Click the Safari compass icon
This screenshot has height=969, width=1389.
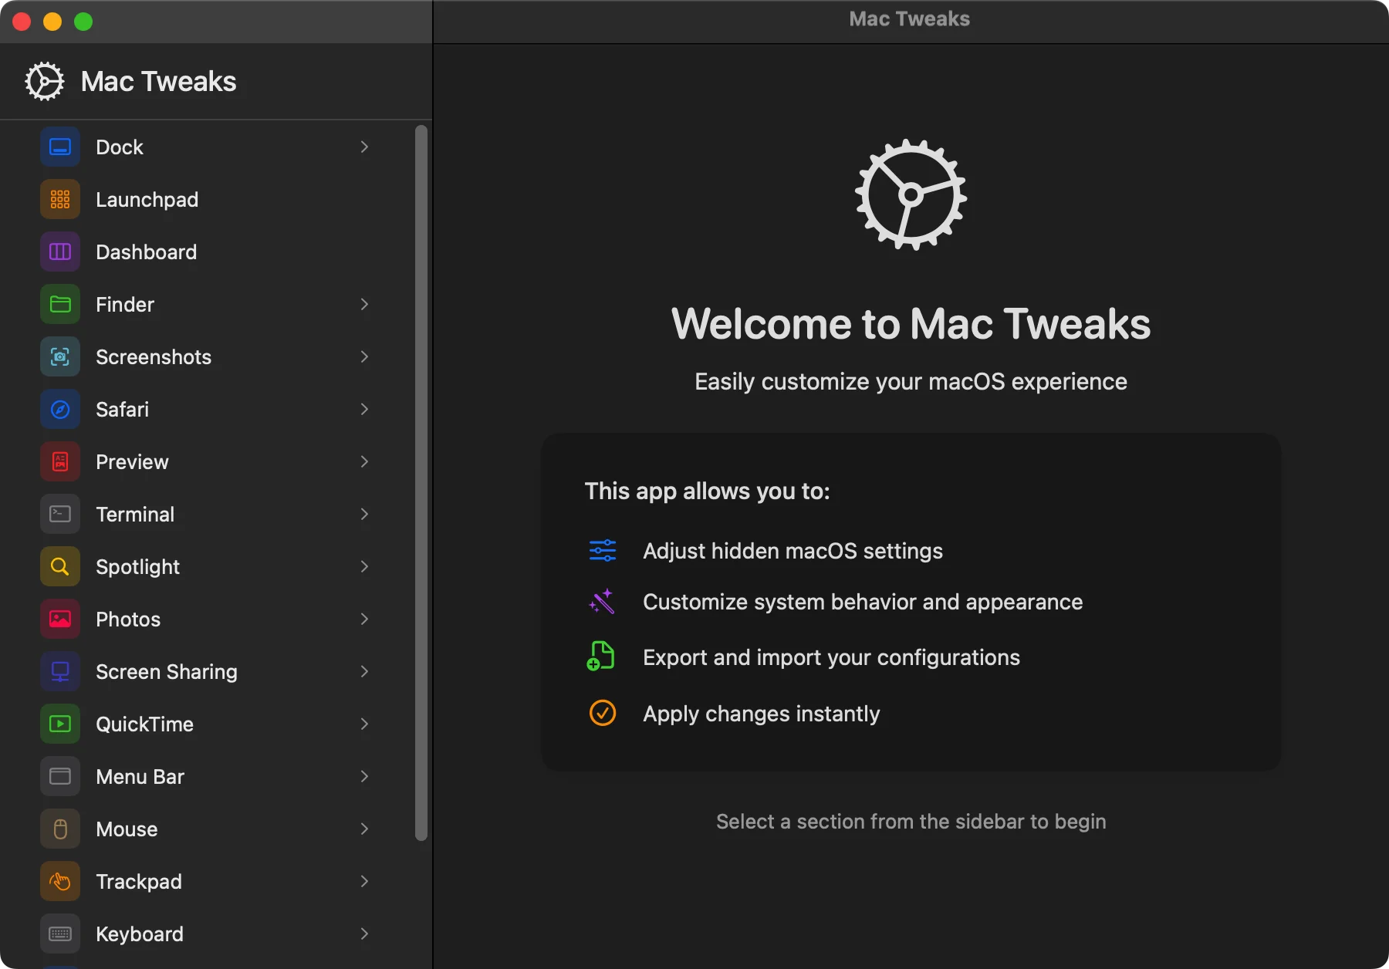[x=60, y=409]
